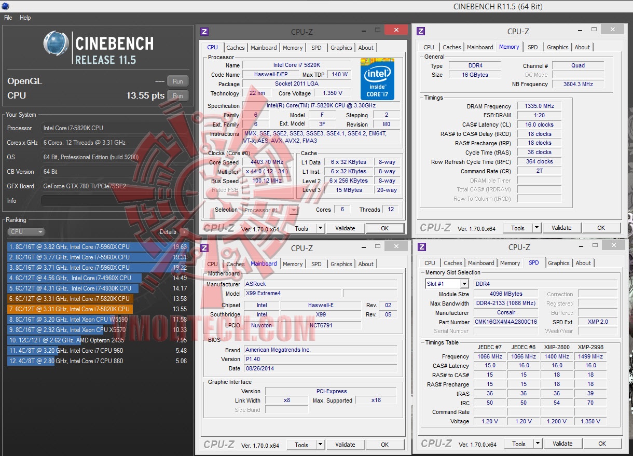The height and width of the screenshot is (456, 633).
Task: Close the SPD CPU-Z window
Action: click(x=613, y=246)
